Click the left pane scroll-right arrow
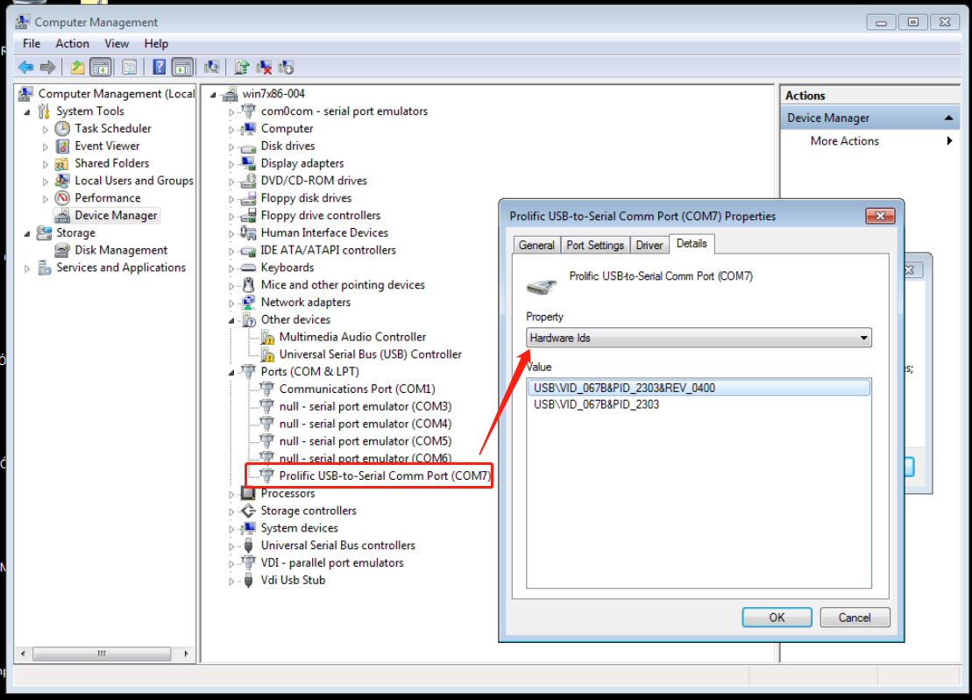Screen dimensions: 972x700 186,654
